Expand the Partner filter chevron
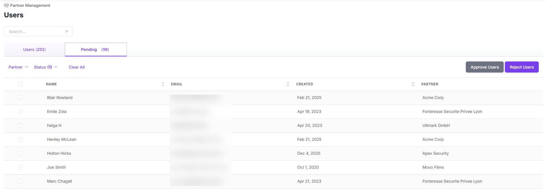The width and height of the screenshot is (547, 190). pyautogui.click(x=26, y=67)
